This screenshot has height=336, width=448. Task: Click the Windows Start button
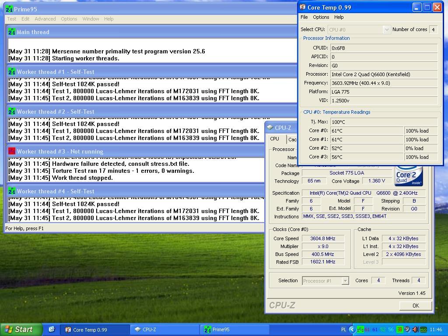pos(21,329)
